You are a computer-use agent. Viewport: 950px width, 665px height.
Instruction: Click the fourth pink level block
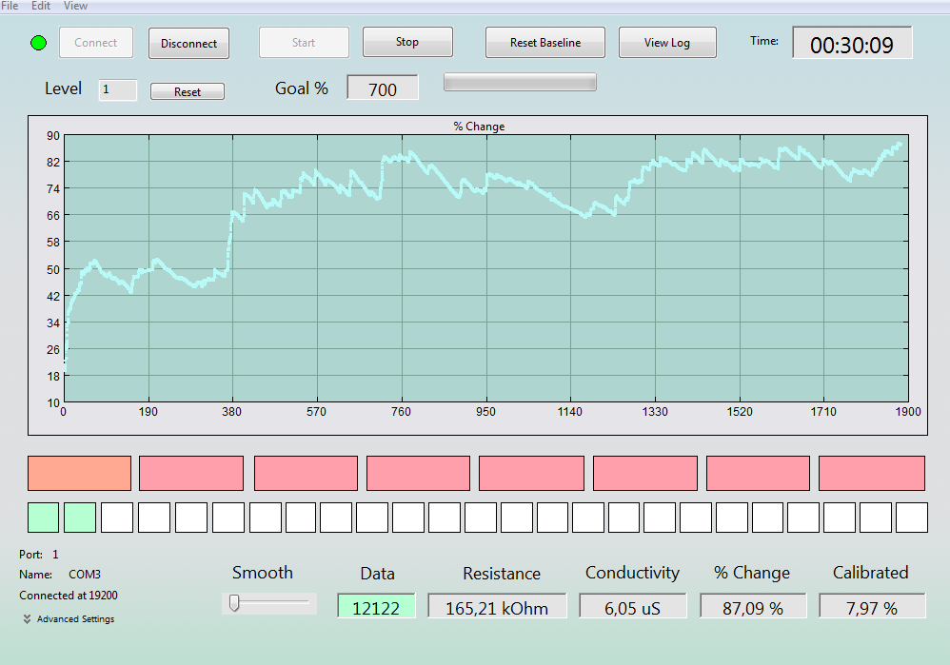point(531,473)
